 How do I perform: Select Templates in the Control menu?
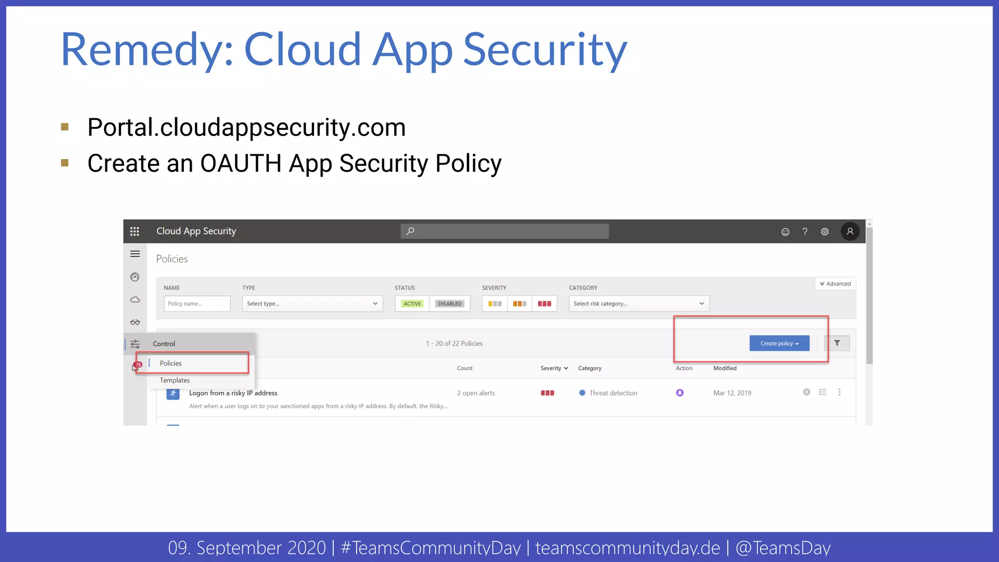click(x=175, y=381)
